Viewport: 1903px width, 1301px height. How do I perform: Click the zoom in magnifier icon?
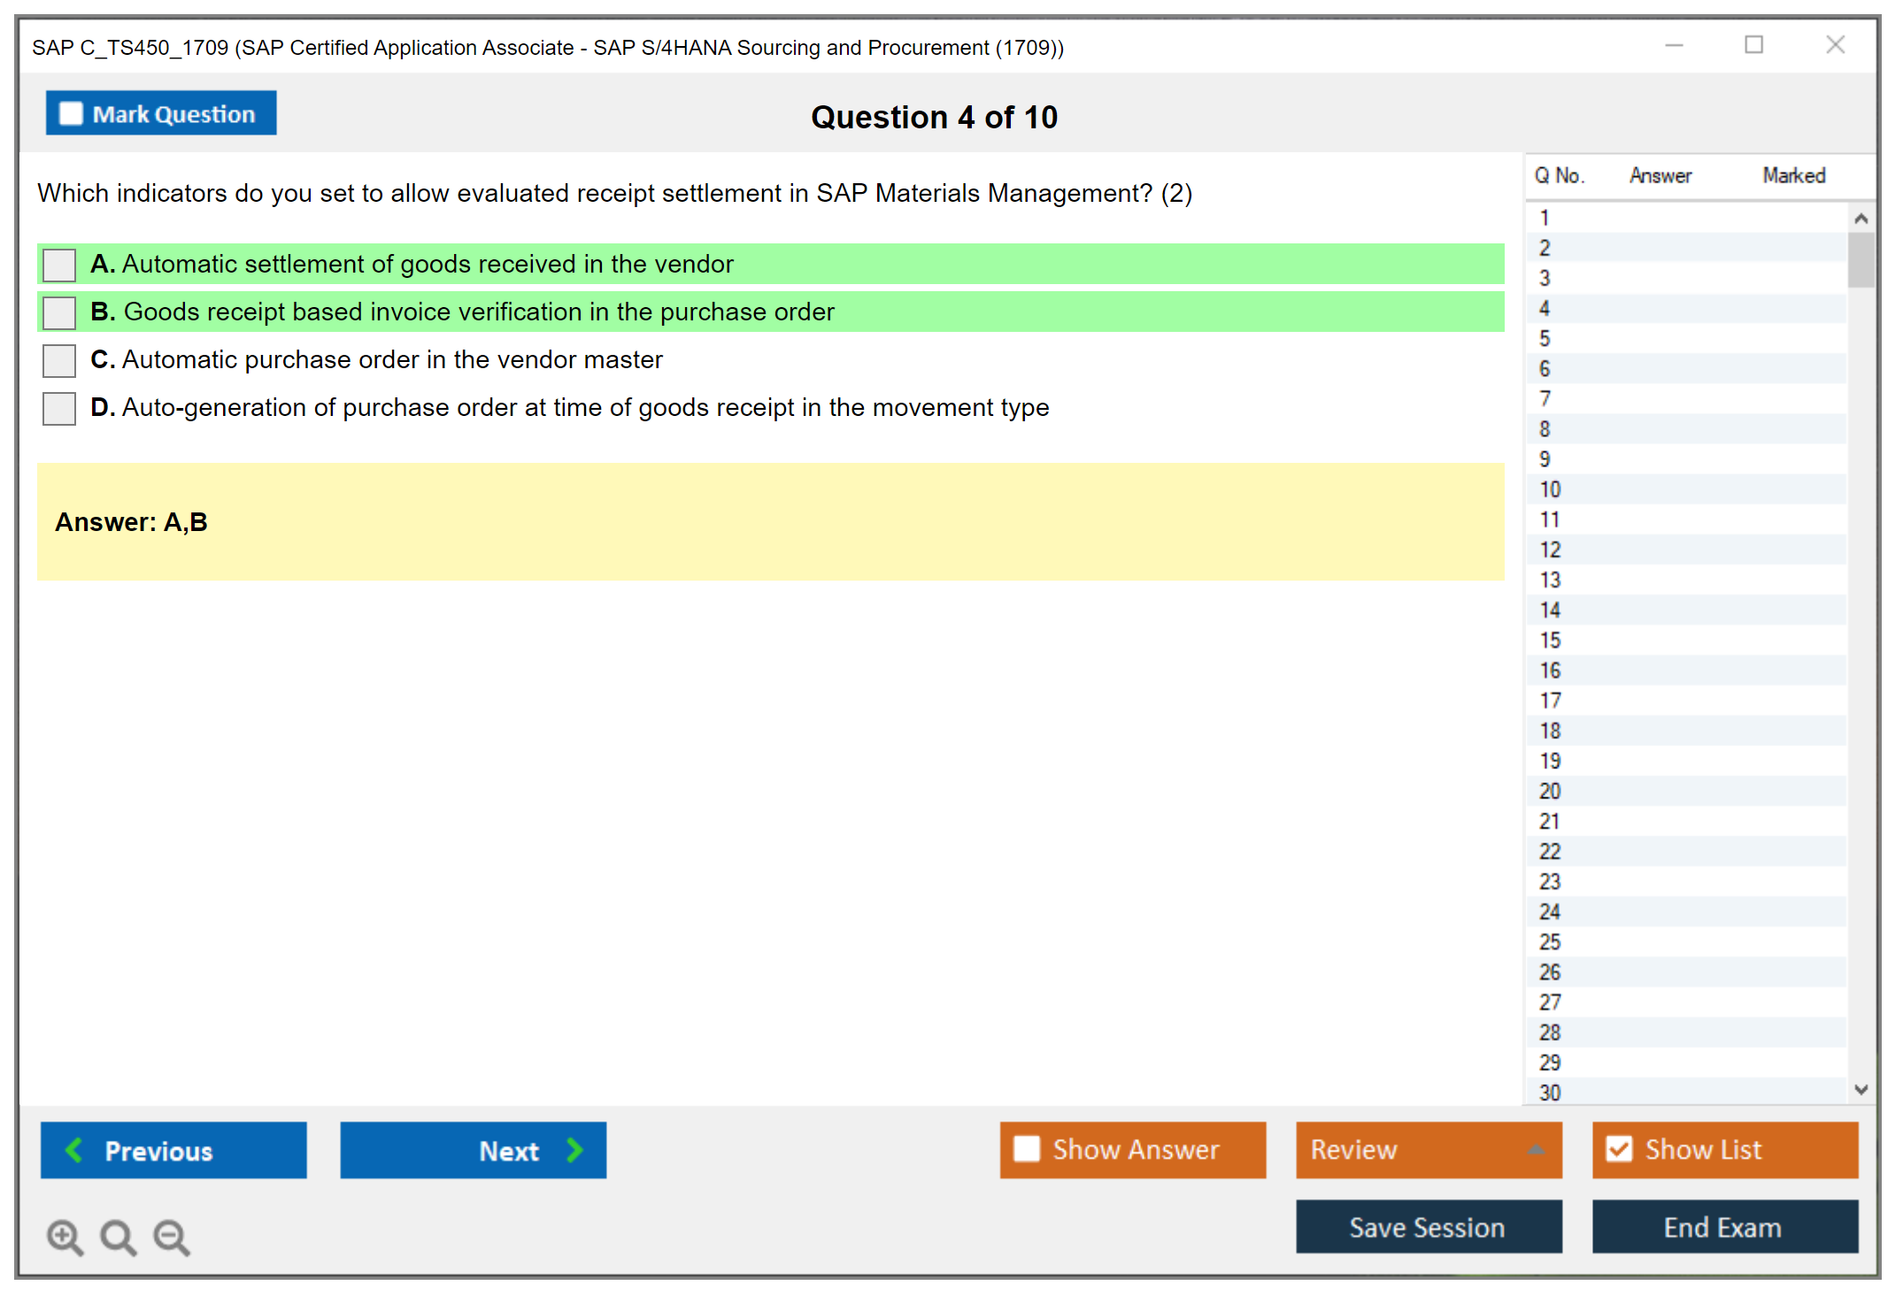click(65, 1236)
